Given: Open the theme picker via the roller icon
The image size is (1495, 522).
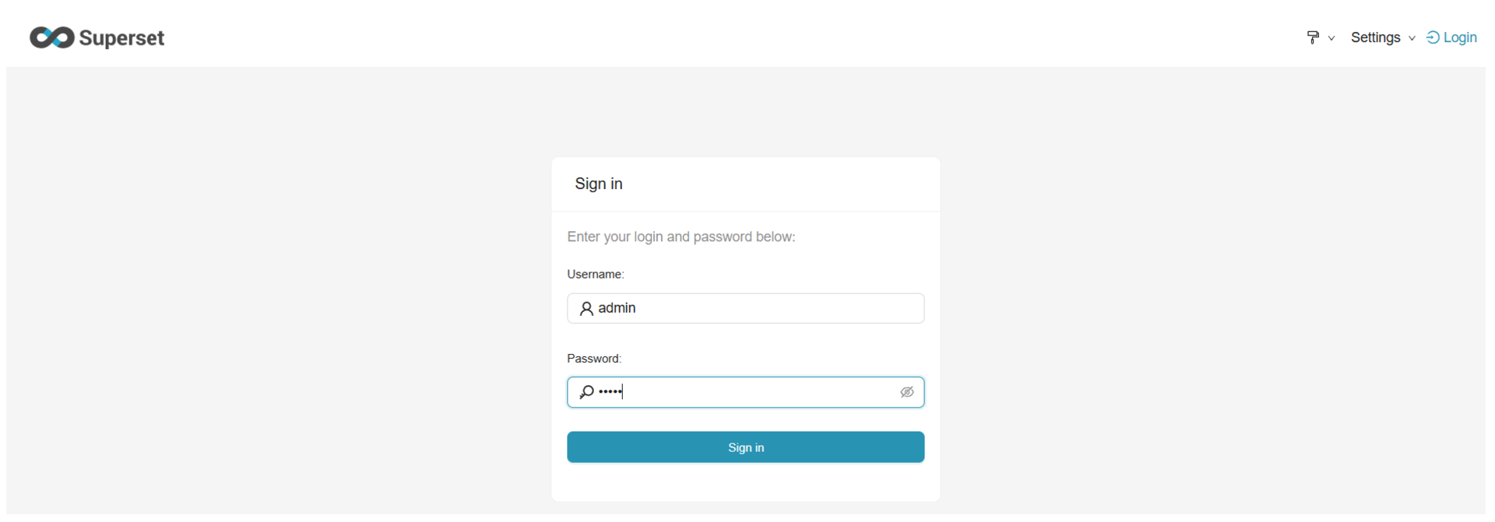Looking at the screenshot, I should pyautogui.click(x=1313, y=37).
